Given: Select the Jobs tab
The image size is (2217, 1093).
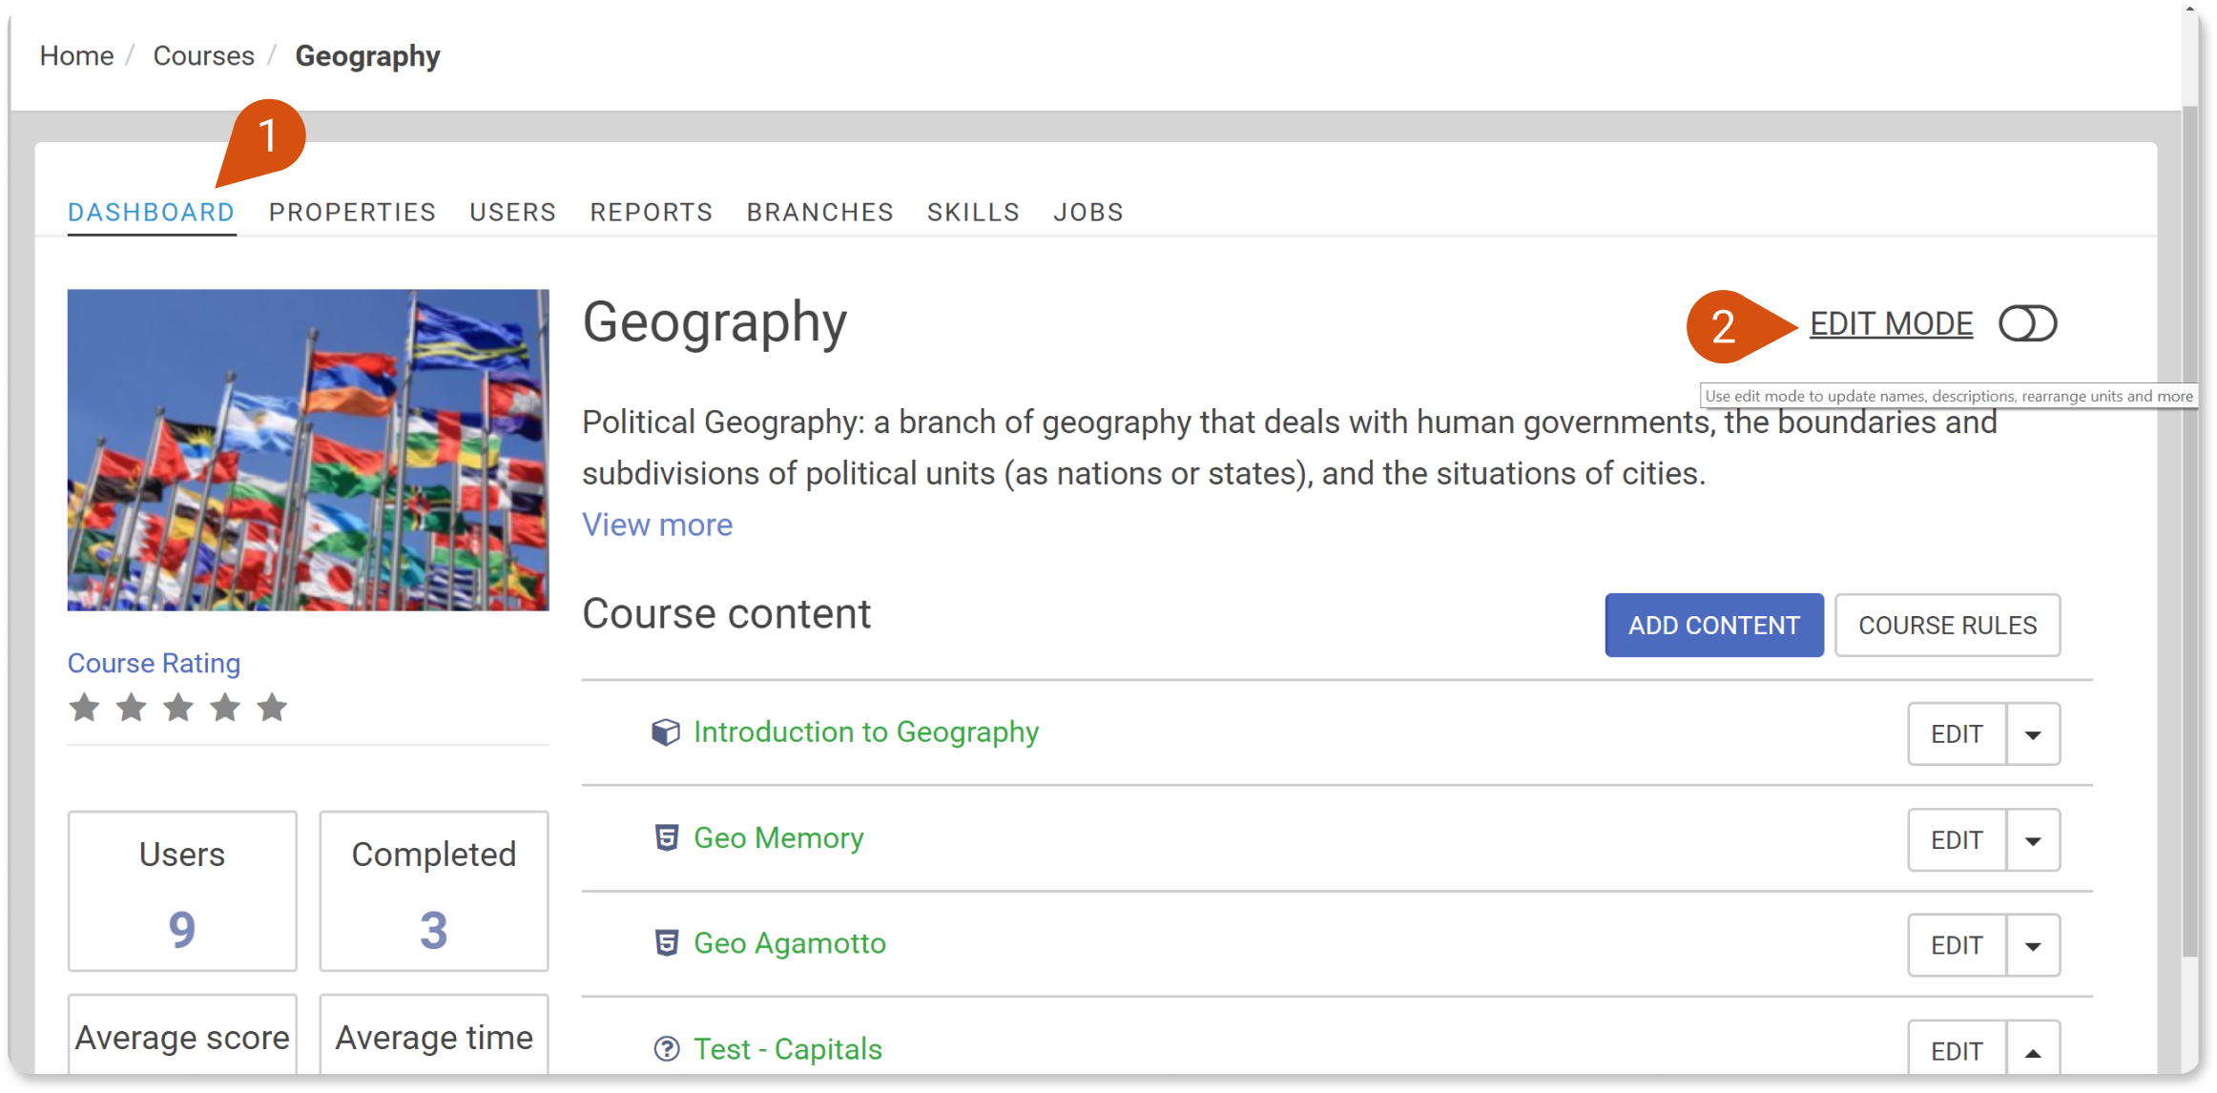Looking at the screenshot, I should click(x=1088, y=213).
